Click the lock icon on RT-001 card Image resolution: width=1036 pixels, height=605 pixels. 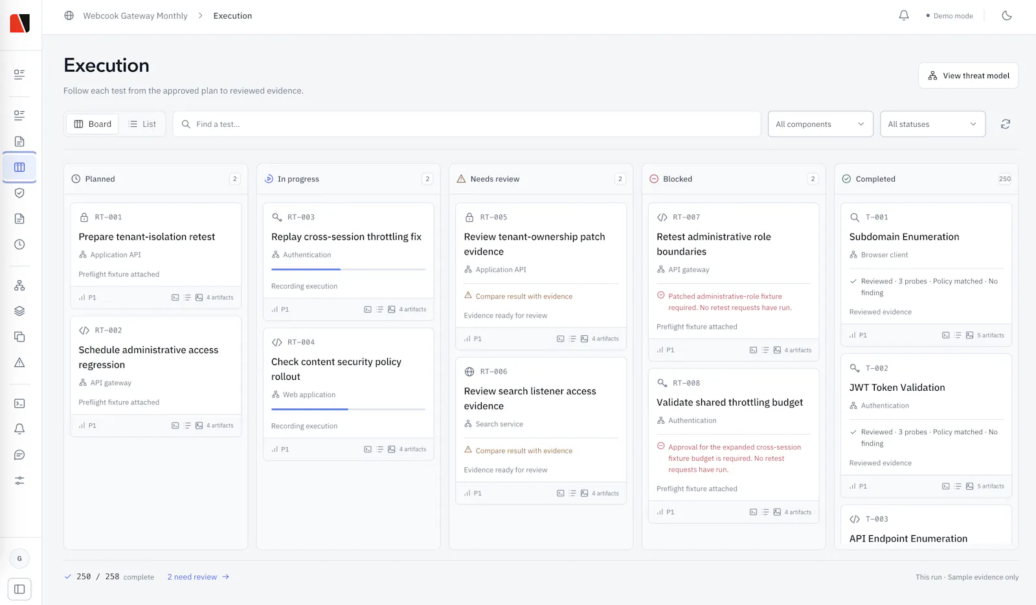pos(84,217)
